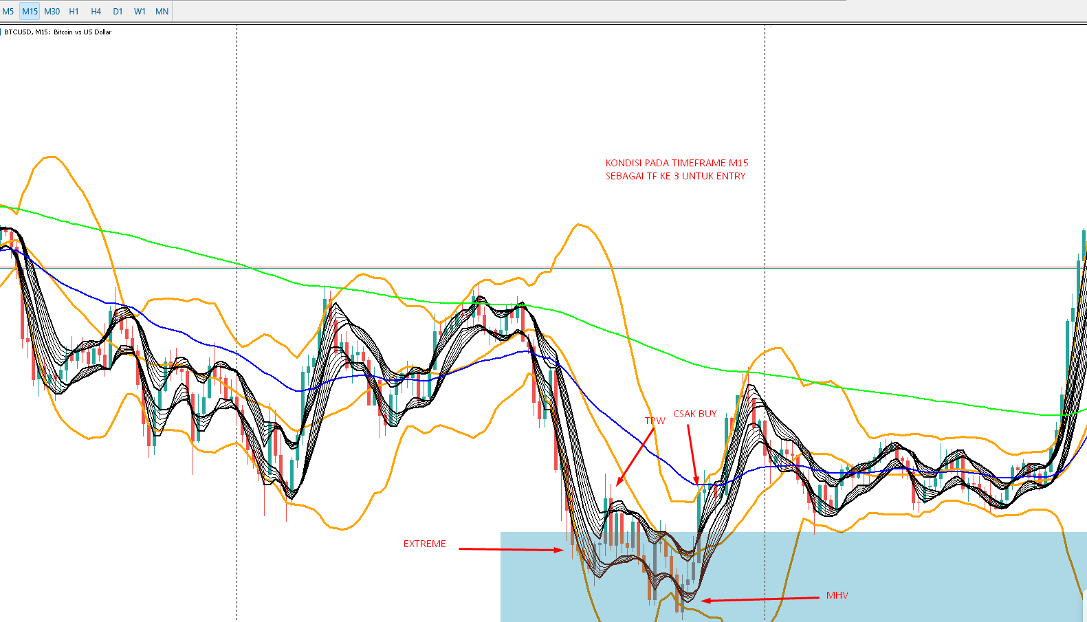Select the KONDISI PADA TIMEFRAME M15 text label
The width and height of the screenshot is (1087, 622).
(677, 163)
